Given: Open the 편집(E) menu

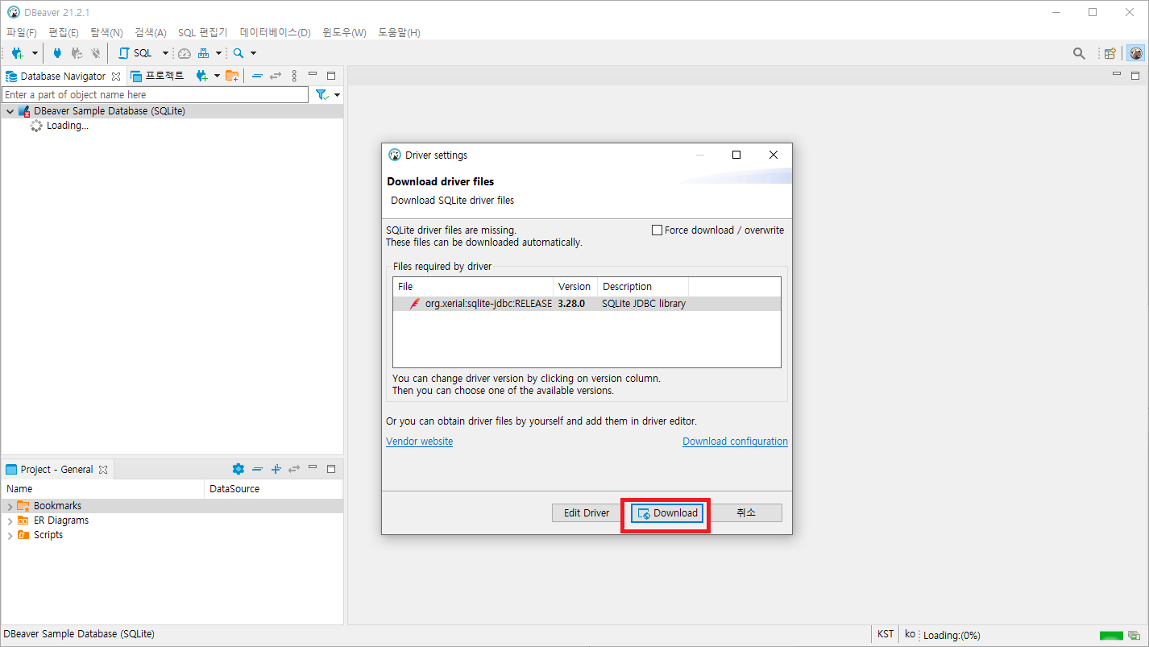Looking at the screenshot, I should (x=64, y=32).
